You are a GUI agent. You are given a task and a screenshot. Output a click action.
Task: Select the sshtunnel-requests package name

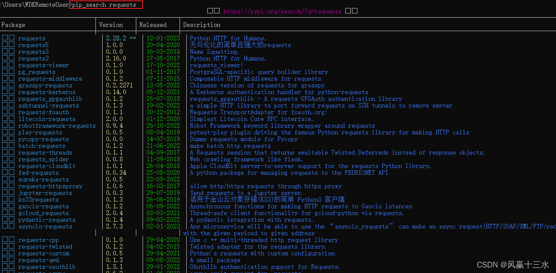point(48,105)
